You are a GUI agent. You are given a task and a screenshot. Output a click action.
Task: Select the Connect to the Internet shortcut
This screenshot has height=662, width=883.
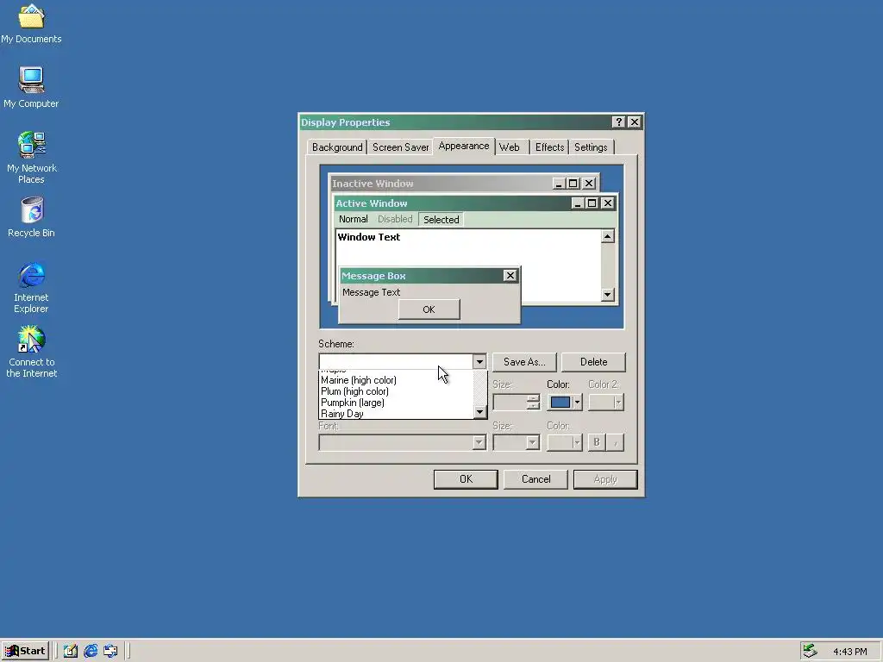pyautogui.click(x=31, y=352)
